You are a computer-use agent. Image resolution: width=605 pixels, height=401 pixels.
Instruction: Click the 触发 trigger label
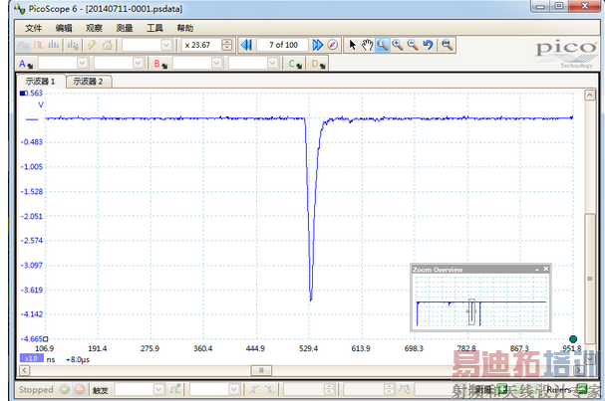[x=100, y=390]
